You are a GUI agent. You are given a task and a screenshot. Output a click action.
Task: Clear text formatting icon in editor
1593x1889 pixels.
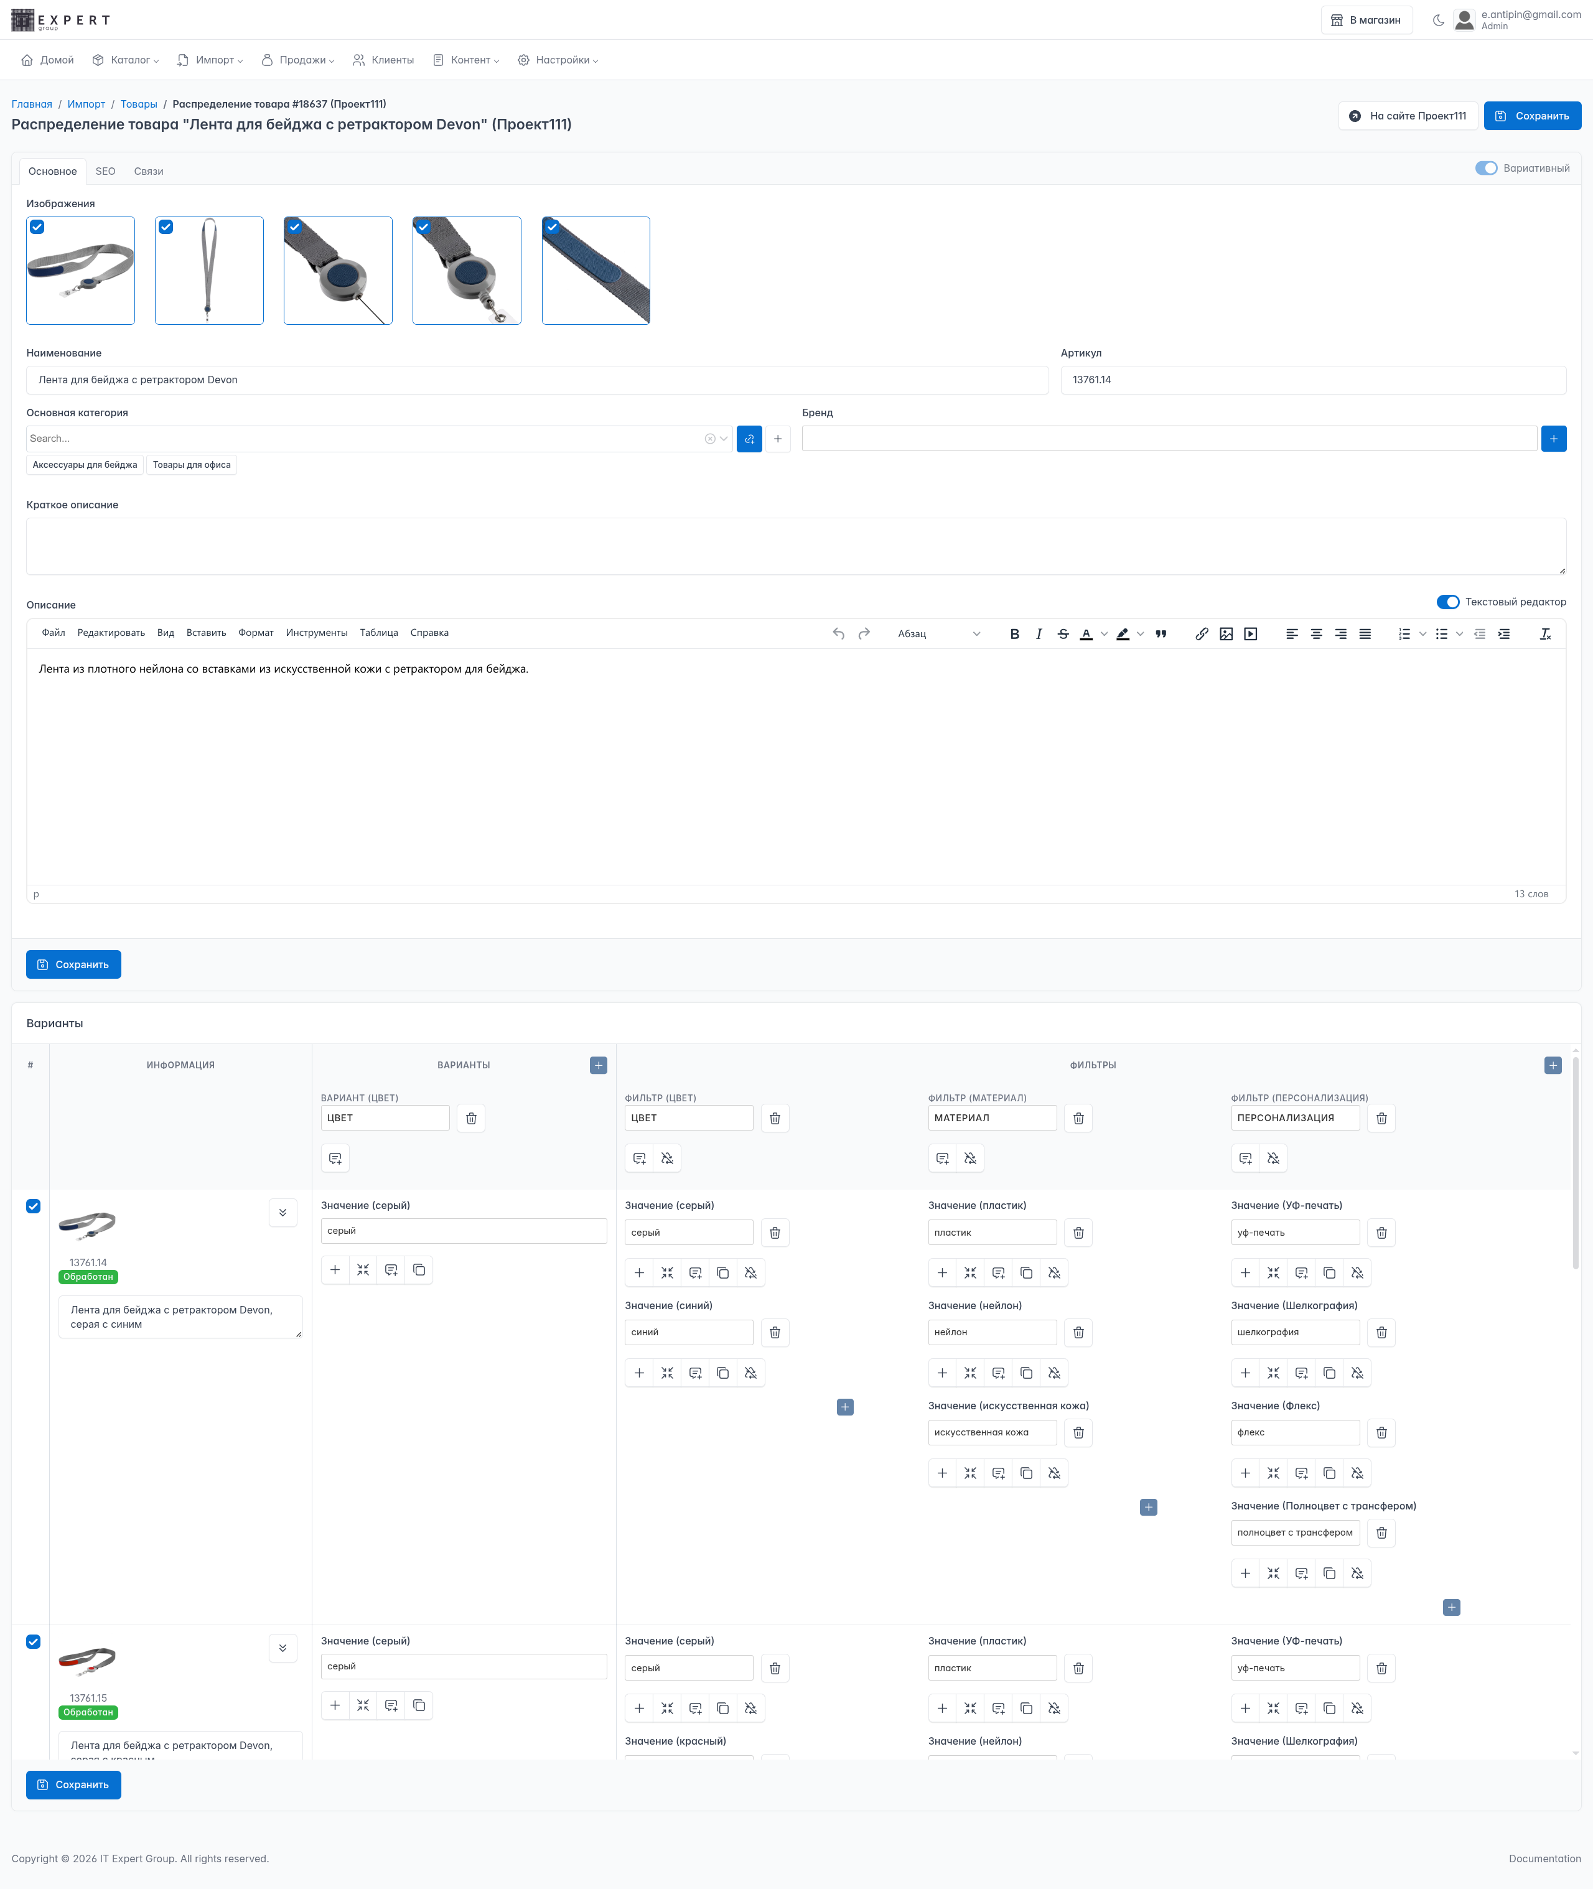point(1545,634)
